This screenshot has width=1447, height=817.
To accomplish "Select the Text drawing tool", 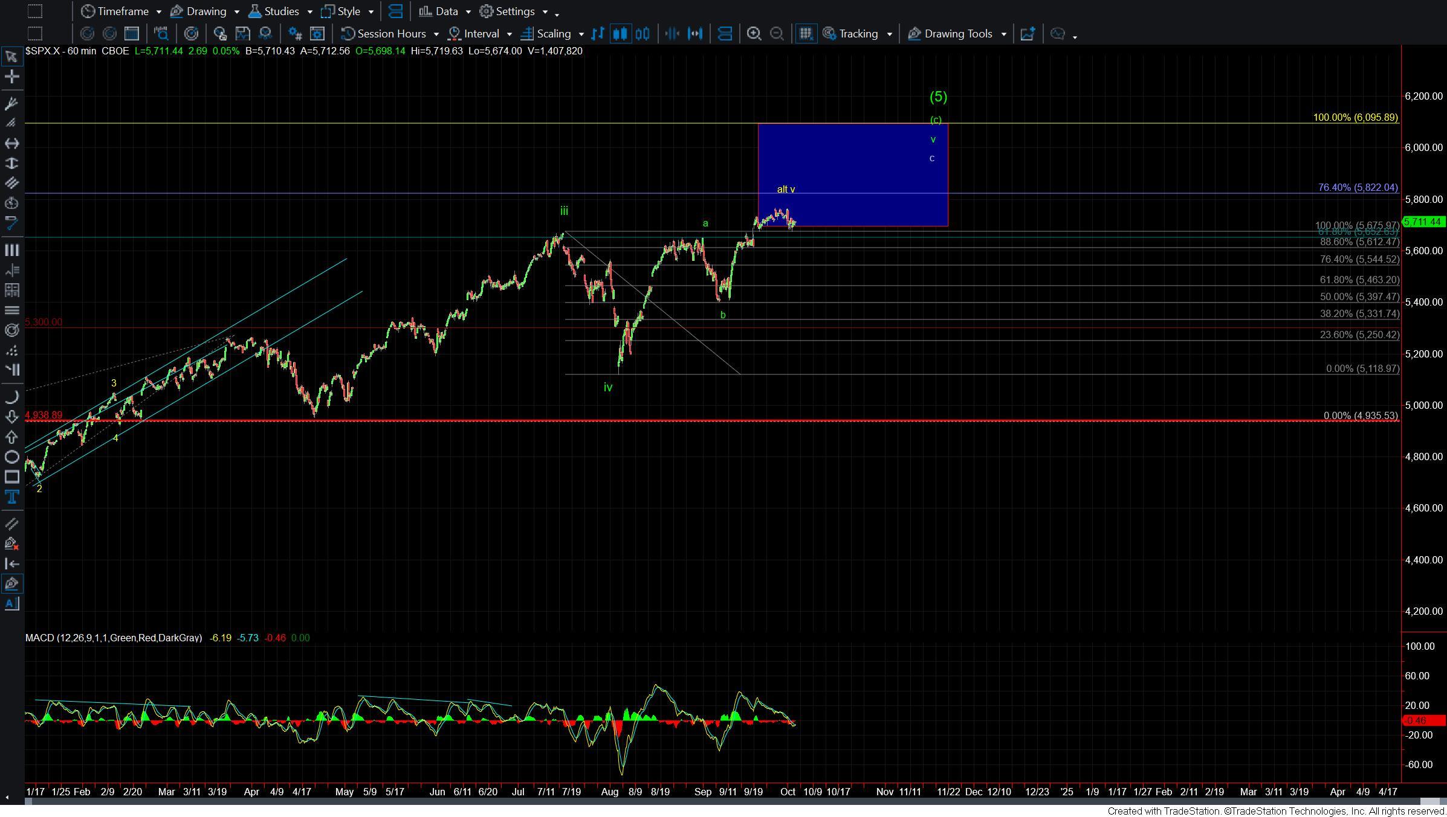I will [11, 498].
